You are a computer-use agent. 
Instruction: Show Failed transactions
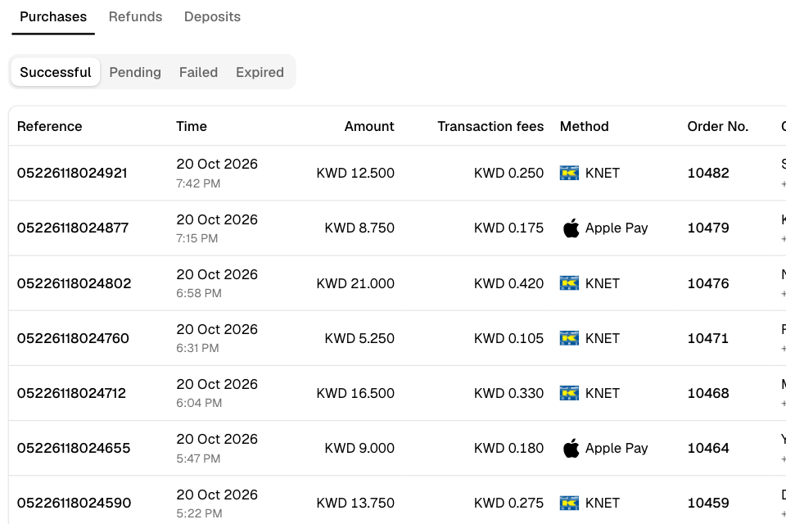(198, 72)
